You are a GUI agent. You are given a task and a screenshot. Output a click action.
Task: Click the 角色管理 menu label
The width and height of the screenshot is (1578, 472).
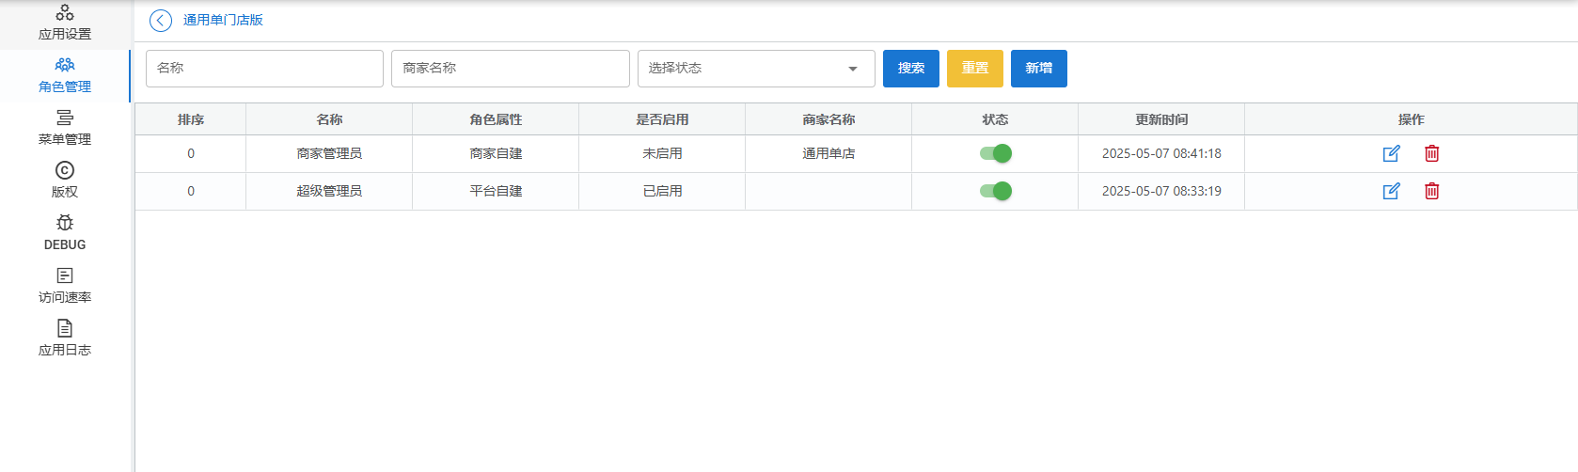click(65, 87)
